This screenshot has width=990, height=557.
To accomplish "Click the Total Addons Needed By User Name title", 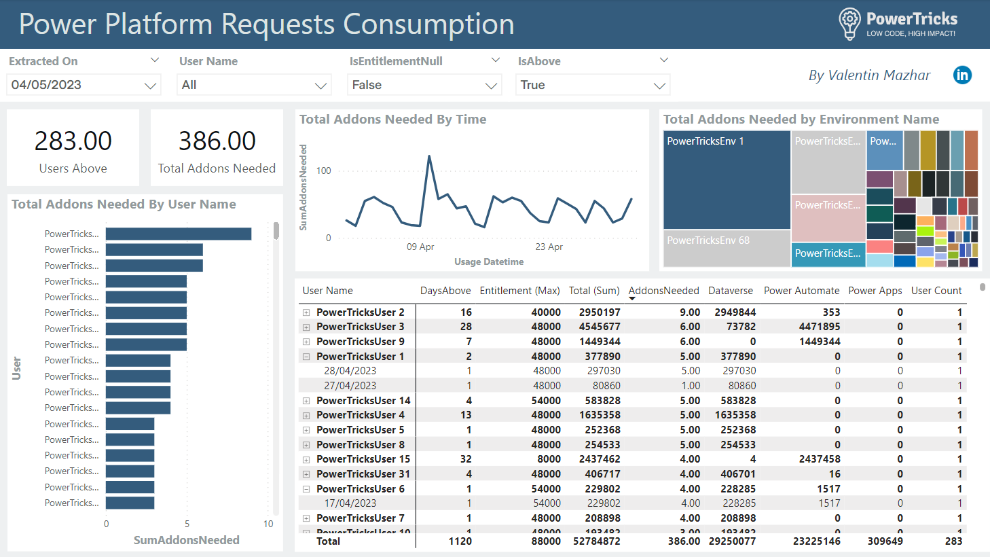I will pyautogui.click(x=124, y=204).
